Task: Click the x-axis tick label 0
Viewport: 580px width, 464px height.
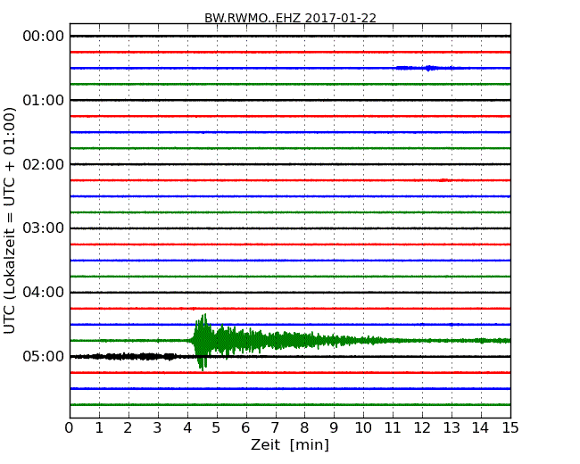Action: (x=70, y=428)
